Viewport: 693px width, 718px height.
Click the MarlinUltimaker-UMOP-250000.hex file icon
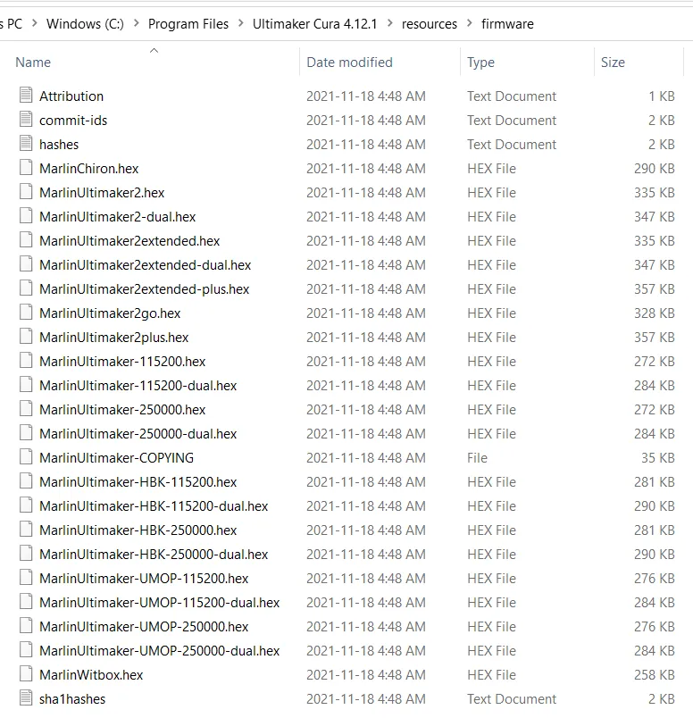tap(26, 626)
